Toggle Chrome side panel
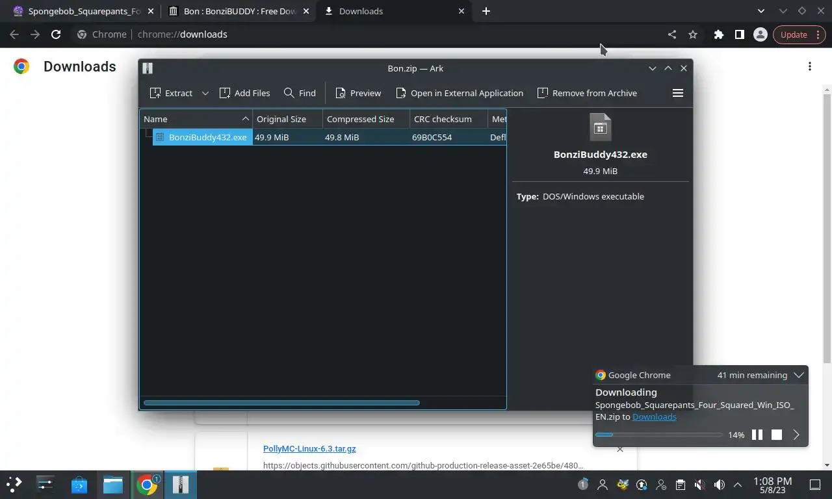Image resolution: width=832 pixels, height=499 pixels. [x=740, y=34]
